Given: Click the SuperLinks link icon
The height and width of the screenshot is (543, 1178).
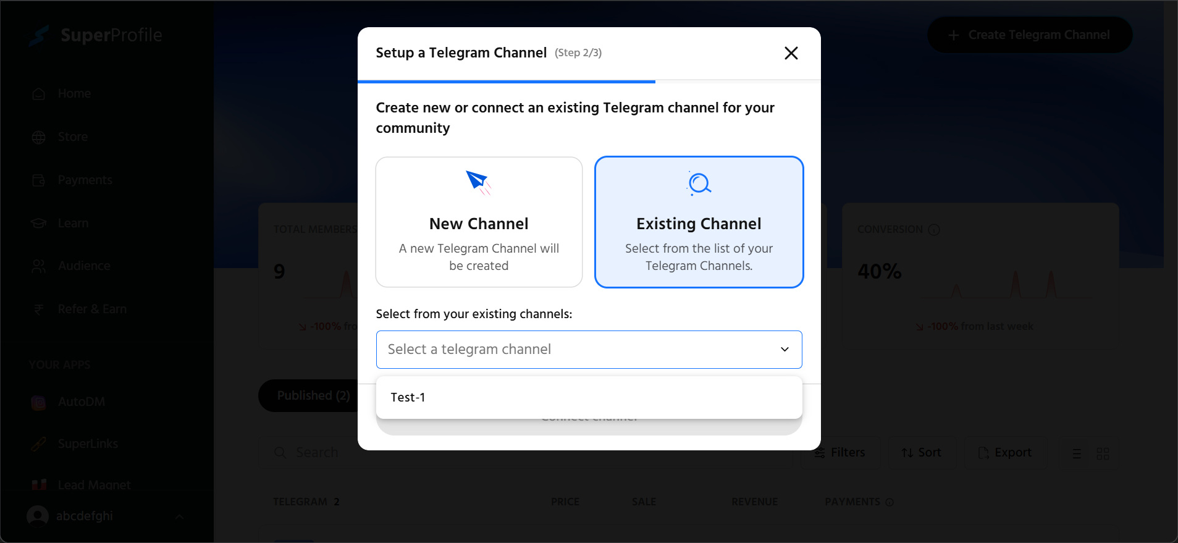Looking at the screenshot, I should [x=39, y=444].
